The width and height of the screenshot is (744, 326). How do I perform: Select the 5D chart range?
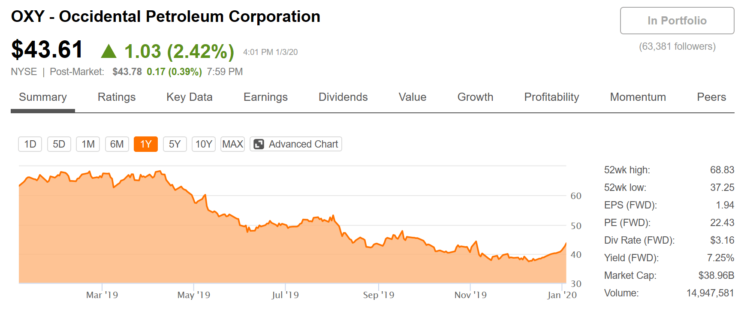click(59, 144)
